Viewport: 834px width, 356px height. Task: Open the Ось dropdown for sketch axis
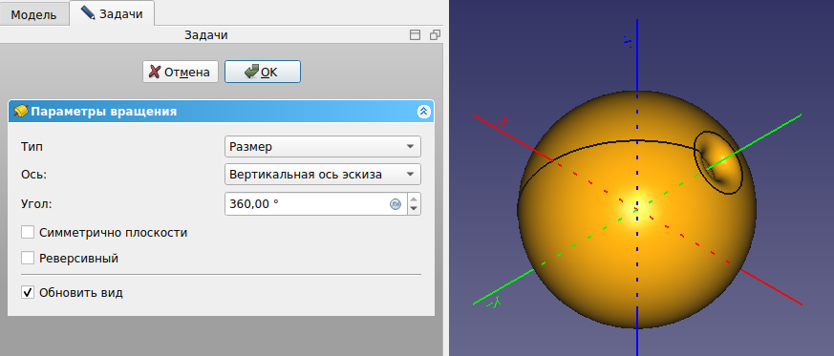tap(323, 175)
